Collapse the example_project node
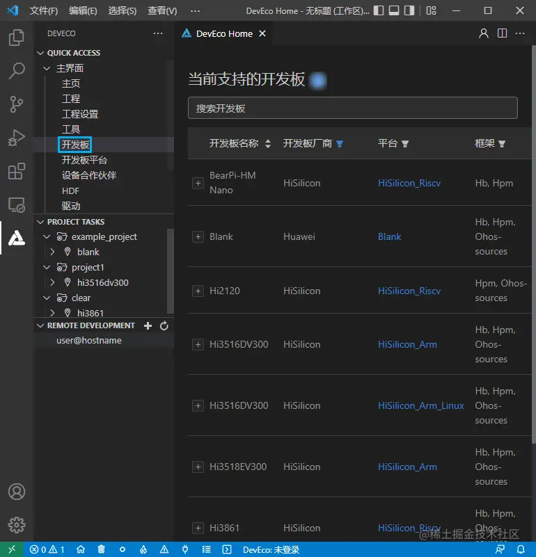 tap(47, 237)
